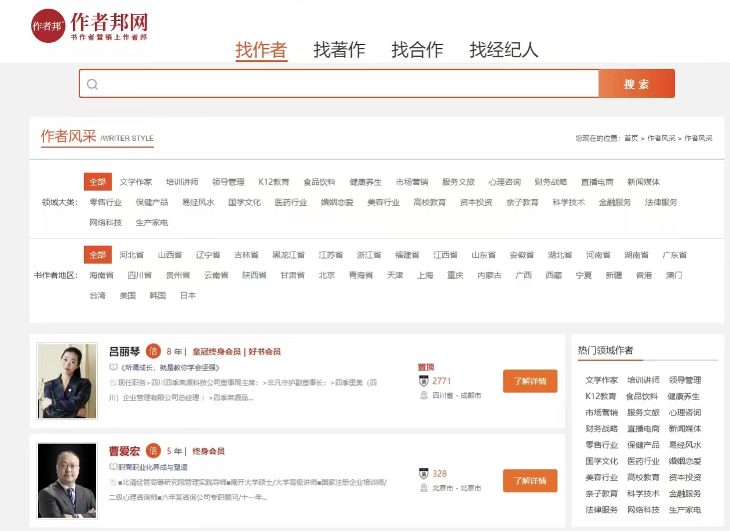The image size is (730, 531).
Task: Switch to the 找著作 tab
Action: (339, 50)
